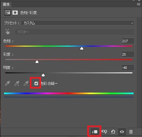The image size is (142, 137).
Task: Click the 色相 slider handle
Action: (82, 48)
